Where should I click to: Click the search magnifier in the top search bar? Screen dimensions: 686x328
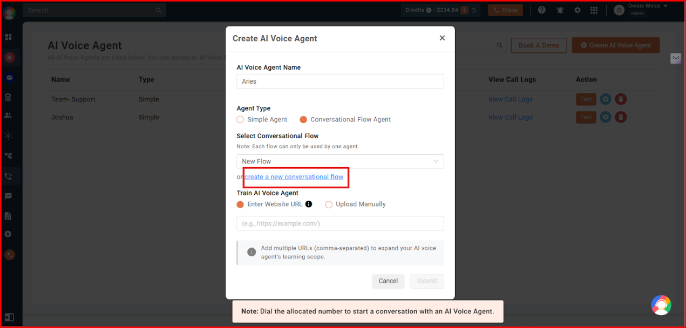(158, 10)
